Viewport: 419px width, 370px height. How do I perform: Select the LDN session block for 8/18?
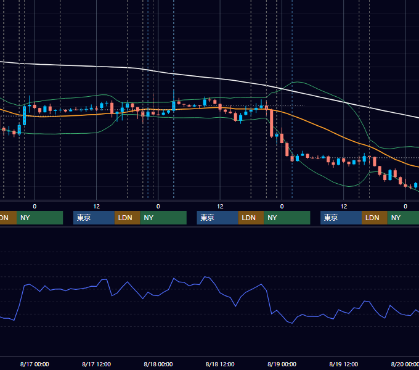(x=251, y=218)
